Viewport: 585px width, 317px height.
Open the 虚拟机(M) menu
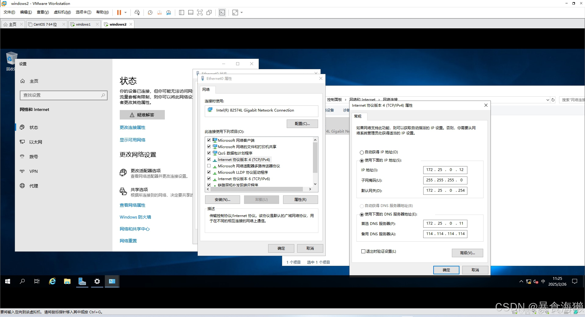click(62, 12)
